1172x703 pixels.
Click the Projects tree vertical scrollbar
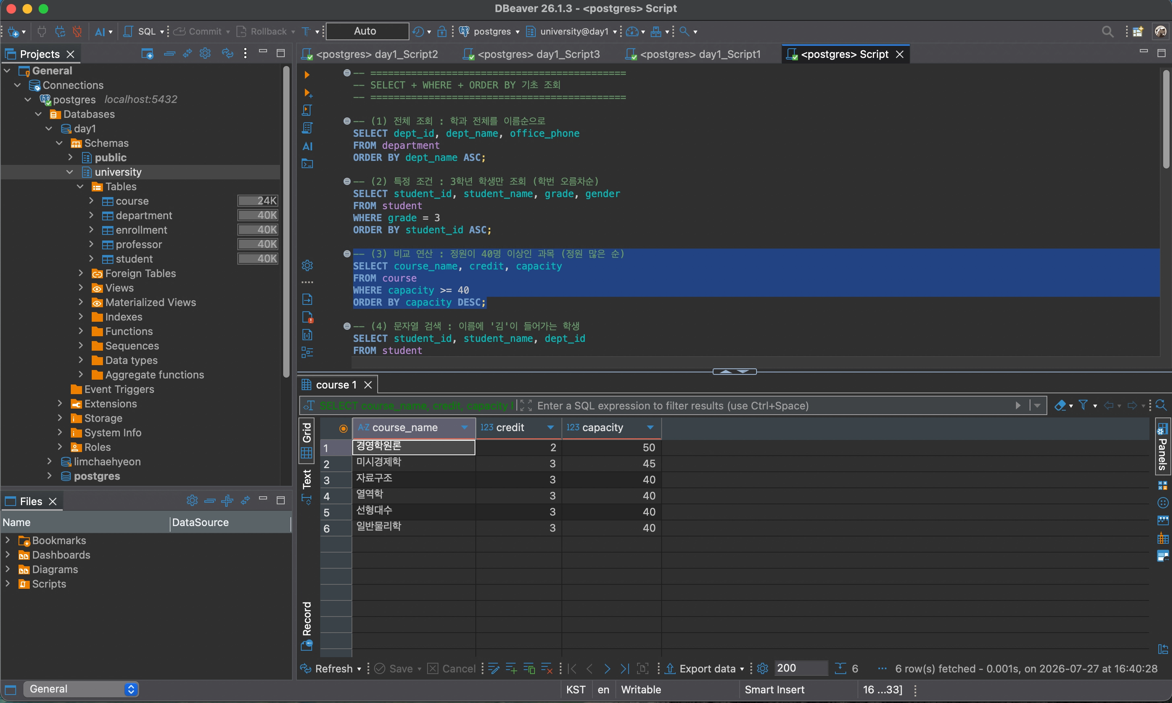tap(286, 222)
